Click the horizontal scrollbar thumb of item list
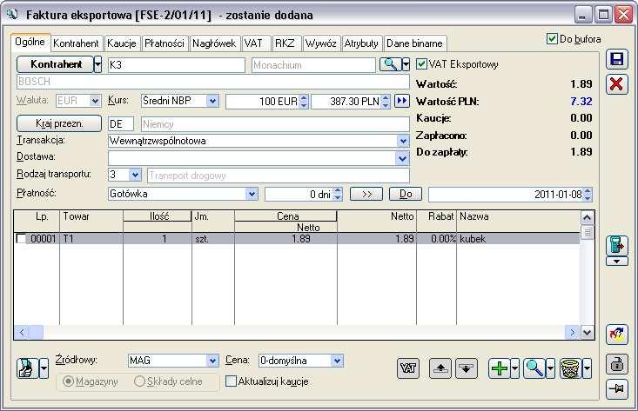638x411 pixels. [x=37, y=333]
